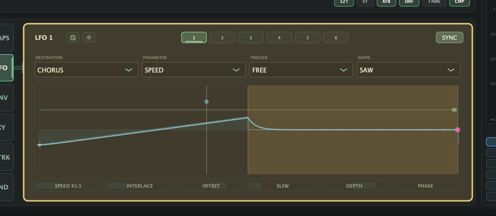
Task: Toggle the ST button
Action: click(365, 2)
